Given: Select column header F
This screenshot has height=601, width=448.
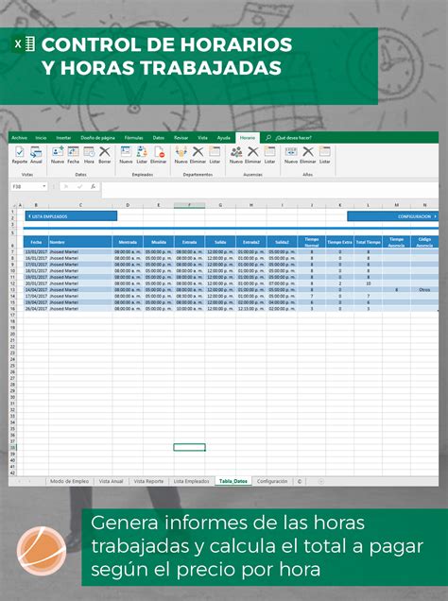Looking at the screenshot, I should click(x=189, y=205).
